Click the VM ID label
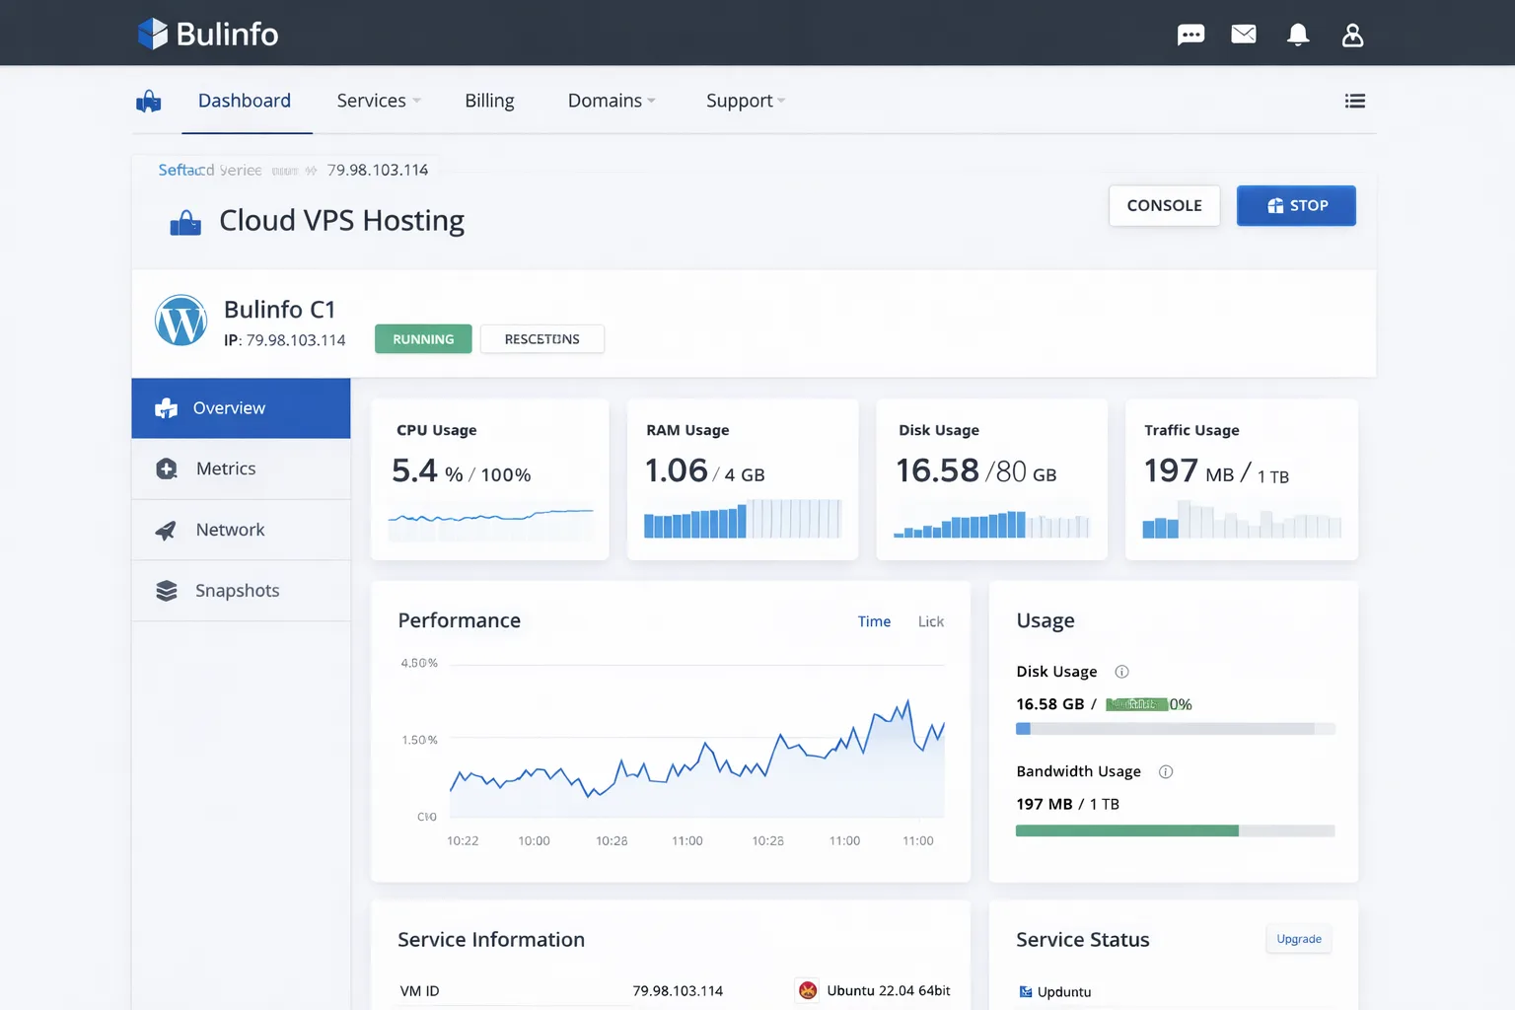The height and width of the screenshot is (1010, 1515). click(419, 991)
